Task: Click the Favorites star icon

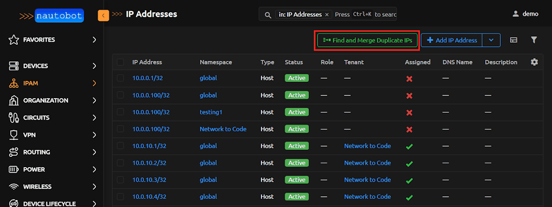Action: 13,40
